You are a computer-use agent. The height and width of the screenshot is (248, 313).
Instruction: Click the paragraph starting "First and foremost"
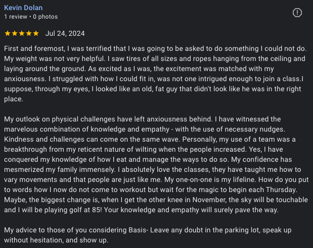click(152, 74)
